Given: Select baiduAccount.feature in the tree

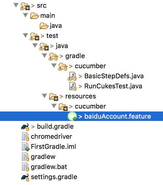Looking at the screenshot, I should [118, 116].
